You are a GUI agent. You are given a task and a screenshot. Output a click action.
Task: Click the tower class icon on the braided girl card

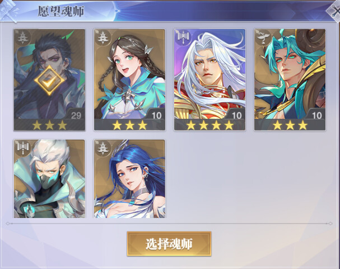tap(103, 38)
